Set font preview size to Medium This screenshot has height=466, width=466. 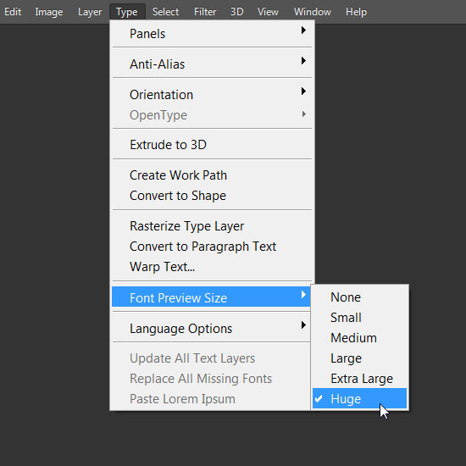coord(359,338)
